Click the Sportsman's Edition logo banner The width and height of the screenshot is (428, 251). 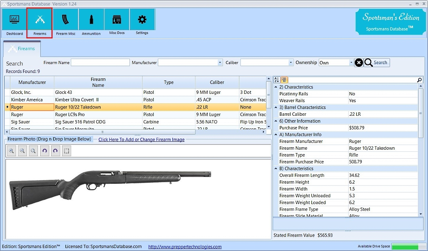click(391, 22)
